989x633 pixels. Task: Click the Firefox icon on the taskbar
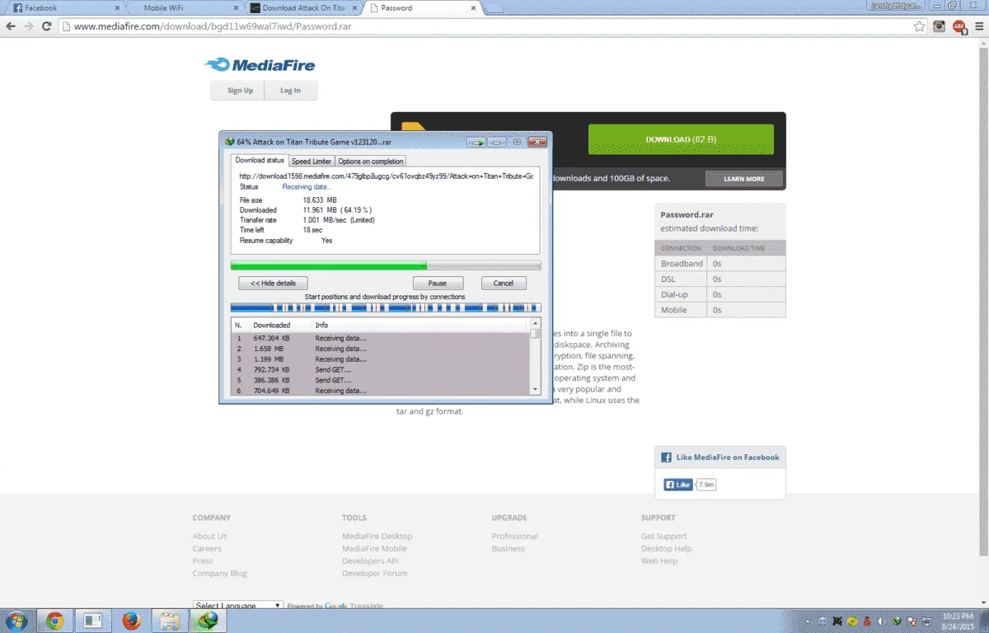point(131,621)
